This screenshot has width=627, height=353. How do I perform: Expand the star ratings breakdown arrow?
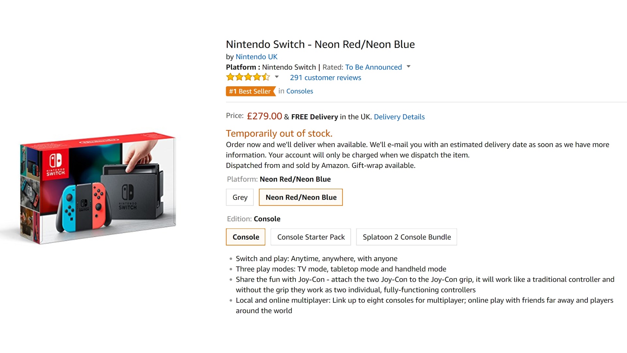(277, 77)
